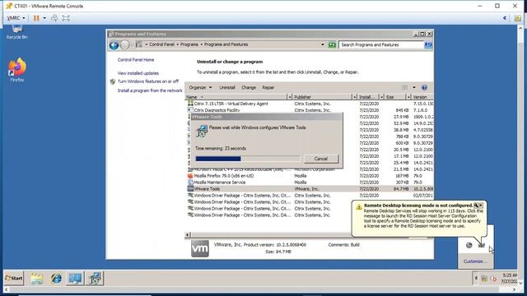The height and width of the screenshot is (296, 527).
Task: Open Name column filter dropdown
Action: 289,97
